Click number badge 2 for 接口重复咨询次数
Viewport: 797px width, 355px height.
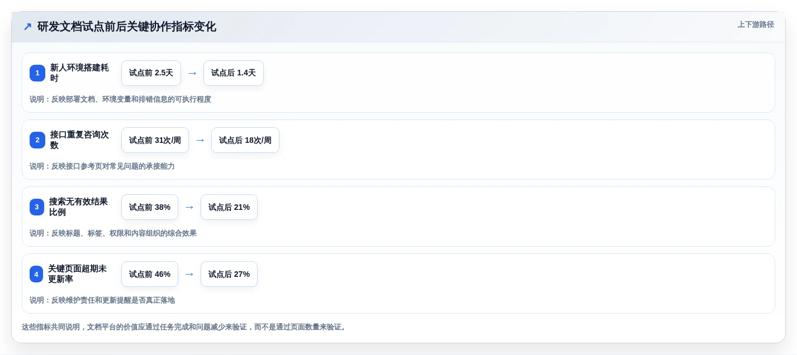pos(37,140)
